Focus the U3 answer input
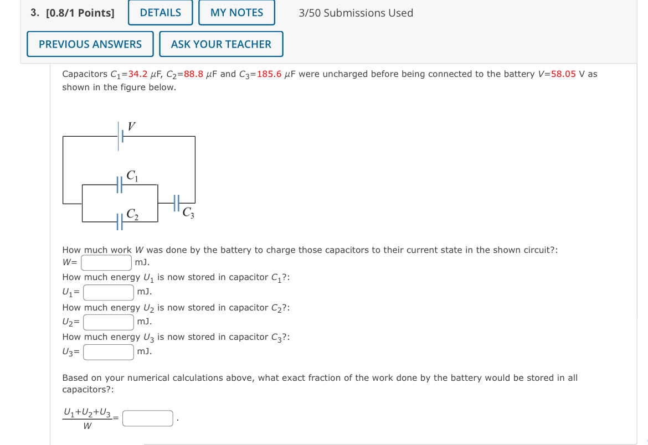The image size is (648, 445). (x=109, y=351)
